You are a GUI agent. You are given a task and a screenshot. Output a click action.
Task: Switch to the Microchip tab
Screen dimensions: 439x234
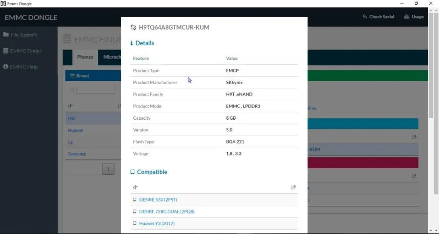(112, 57)
